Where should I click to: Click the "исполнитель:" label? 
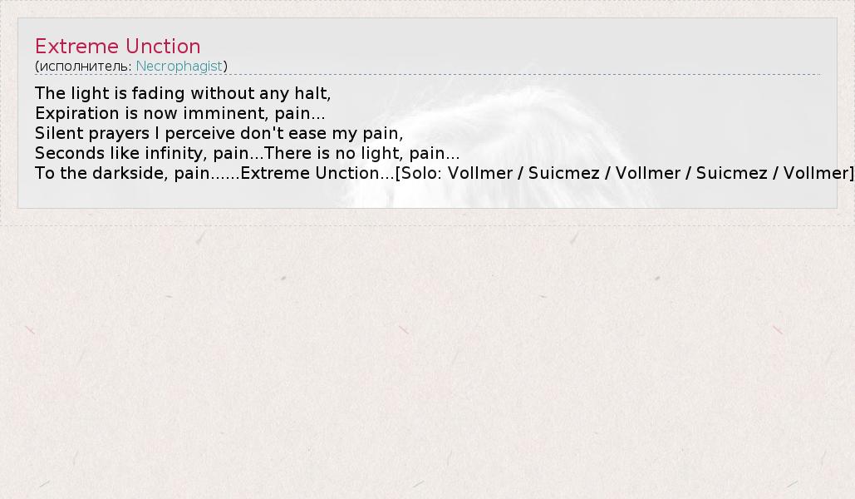click(x=86, y=66)
